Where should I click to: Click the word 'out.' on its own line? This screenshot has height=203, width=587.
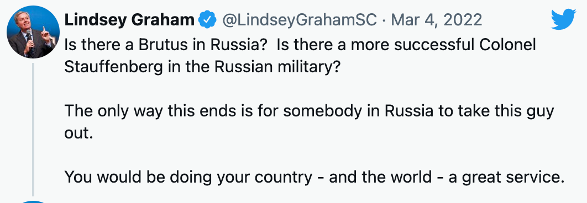point(78,133)
